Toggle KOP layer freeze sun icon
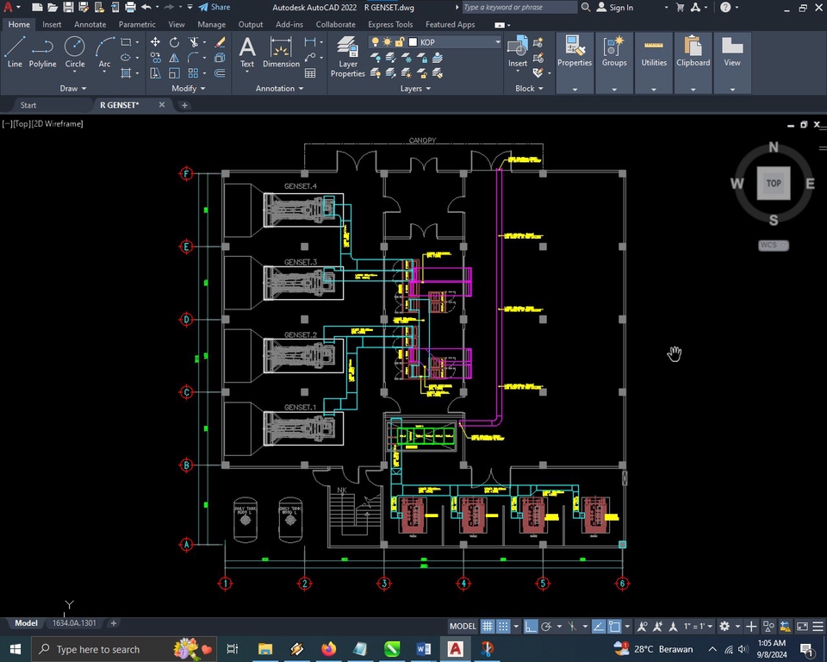Image resolution: width=827 pixels, height=662 pixels. click(x=388, y=41)
